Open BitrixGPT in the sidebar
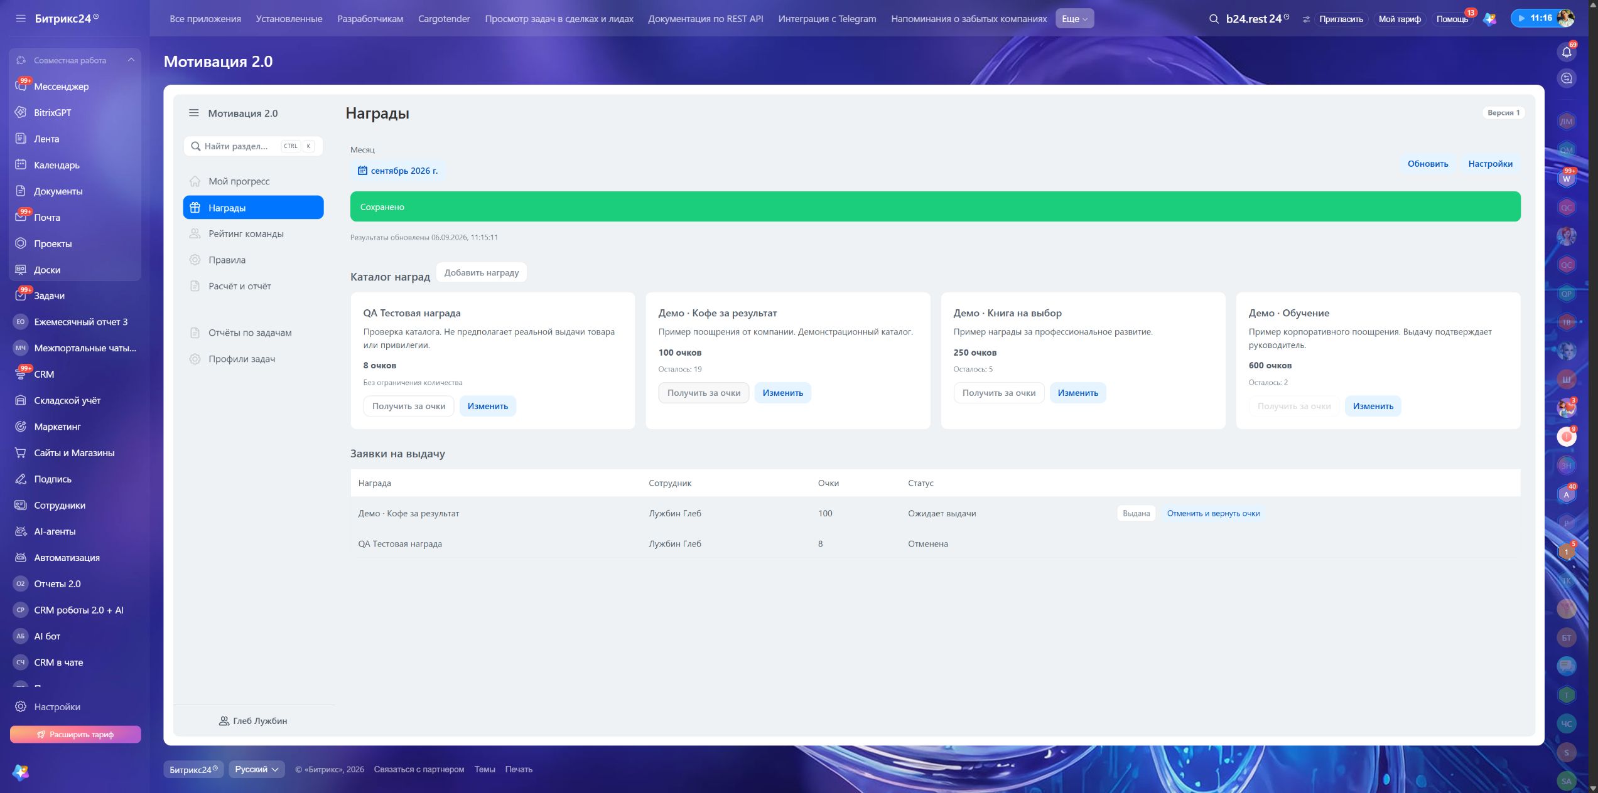1598x793 pixels. (52, 113)
